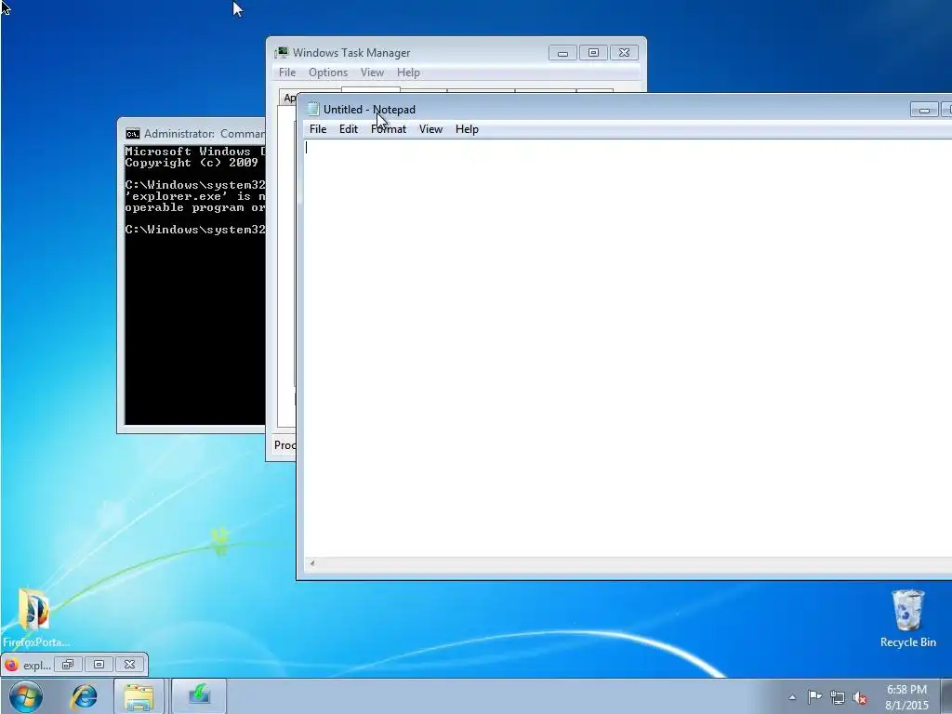Screen dimensions: 952x714
Task: Select the Recycle Bin desktop icon
Action: tap(907, 618)
